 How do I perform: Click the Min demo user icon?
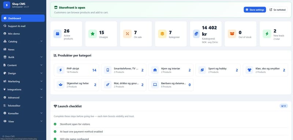(5, 34)
